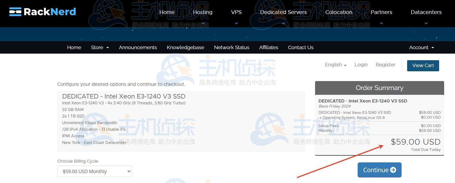Expand the Datacenters menu chevron

[426, 23]
